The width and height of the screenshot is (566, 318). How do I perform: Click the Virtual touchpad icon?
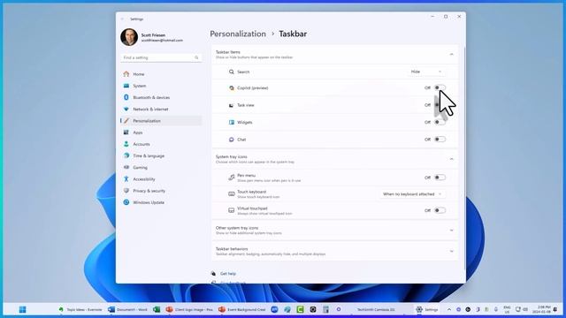(232, 210)
